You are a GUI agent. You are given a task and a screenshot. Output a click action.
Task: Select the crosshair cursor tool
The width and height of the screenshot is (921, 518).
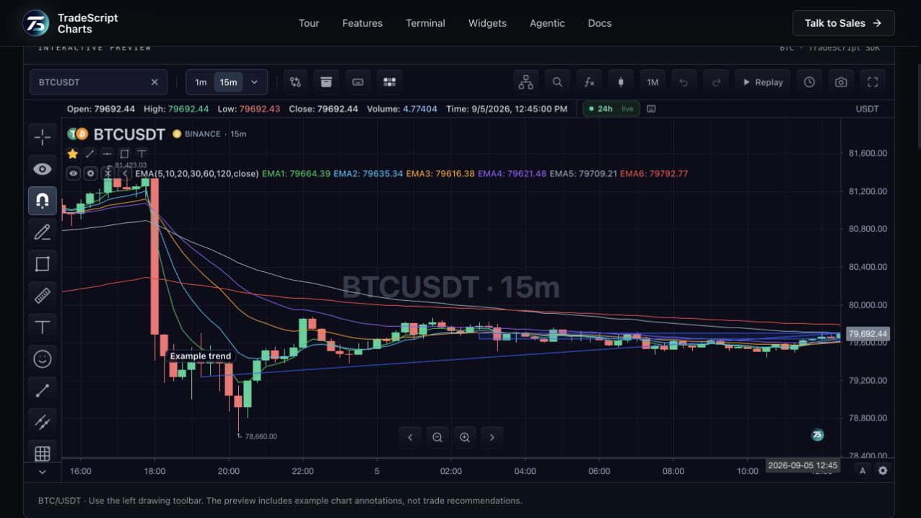[x=43, y=137]
